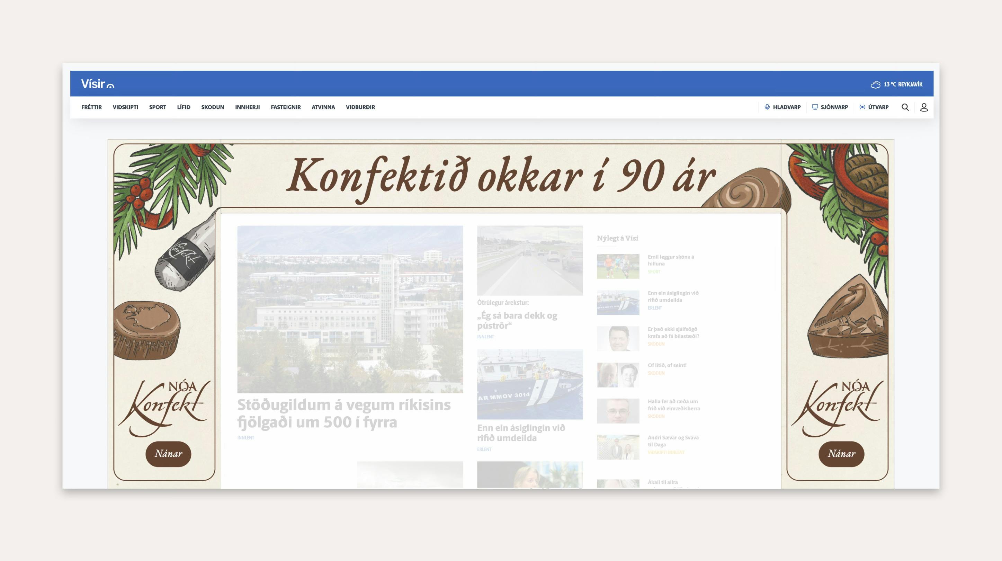The height and width of the screenshot is (561, 1002).
Task: Click the blue ship article thumbnail
Action: (530, 384)
